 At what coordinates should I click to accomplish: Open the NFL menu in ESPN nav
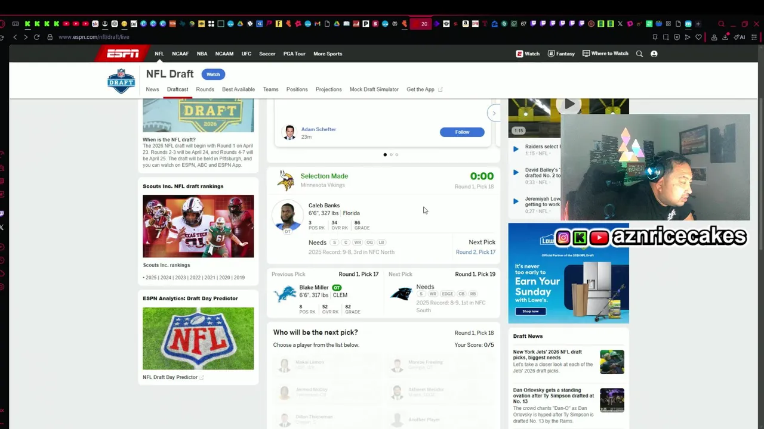point(159,54)
